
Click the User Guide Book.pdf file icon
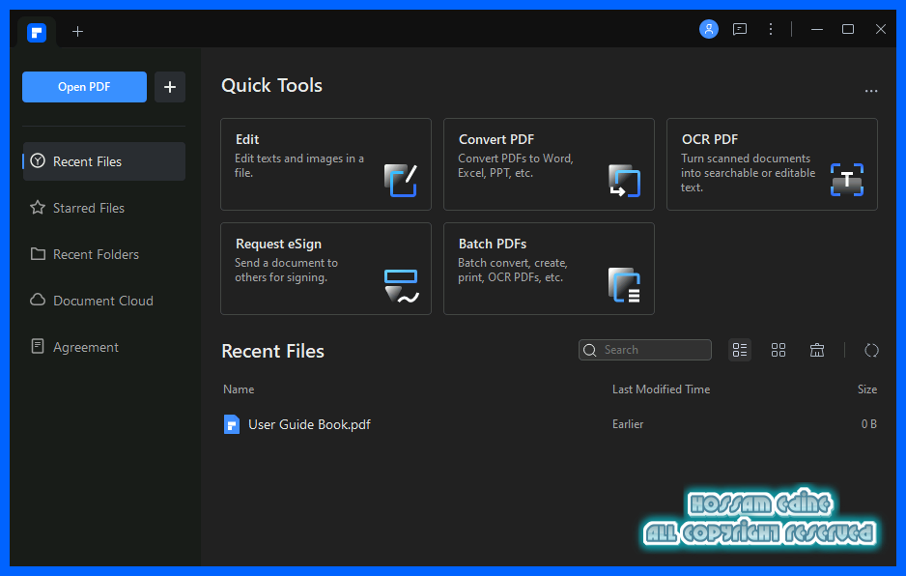[232, 424]
